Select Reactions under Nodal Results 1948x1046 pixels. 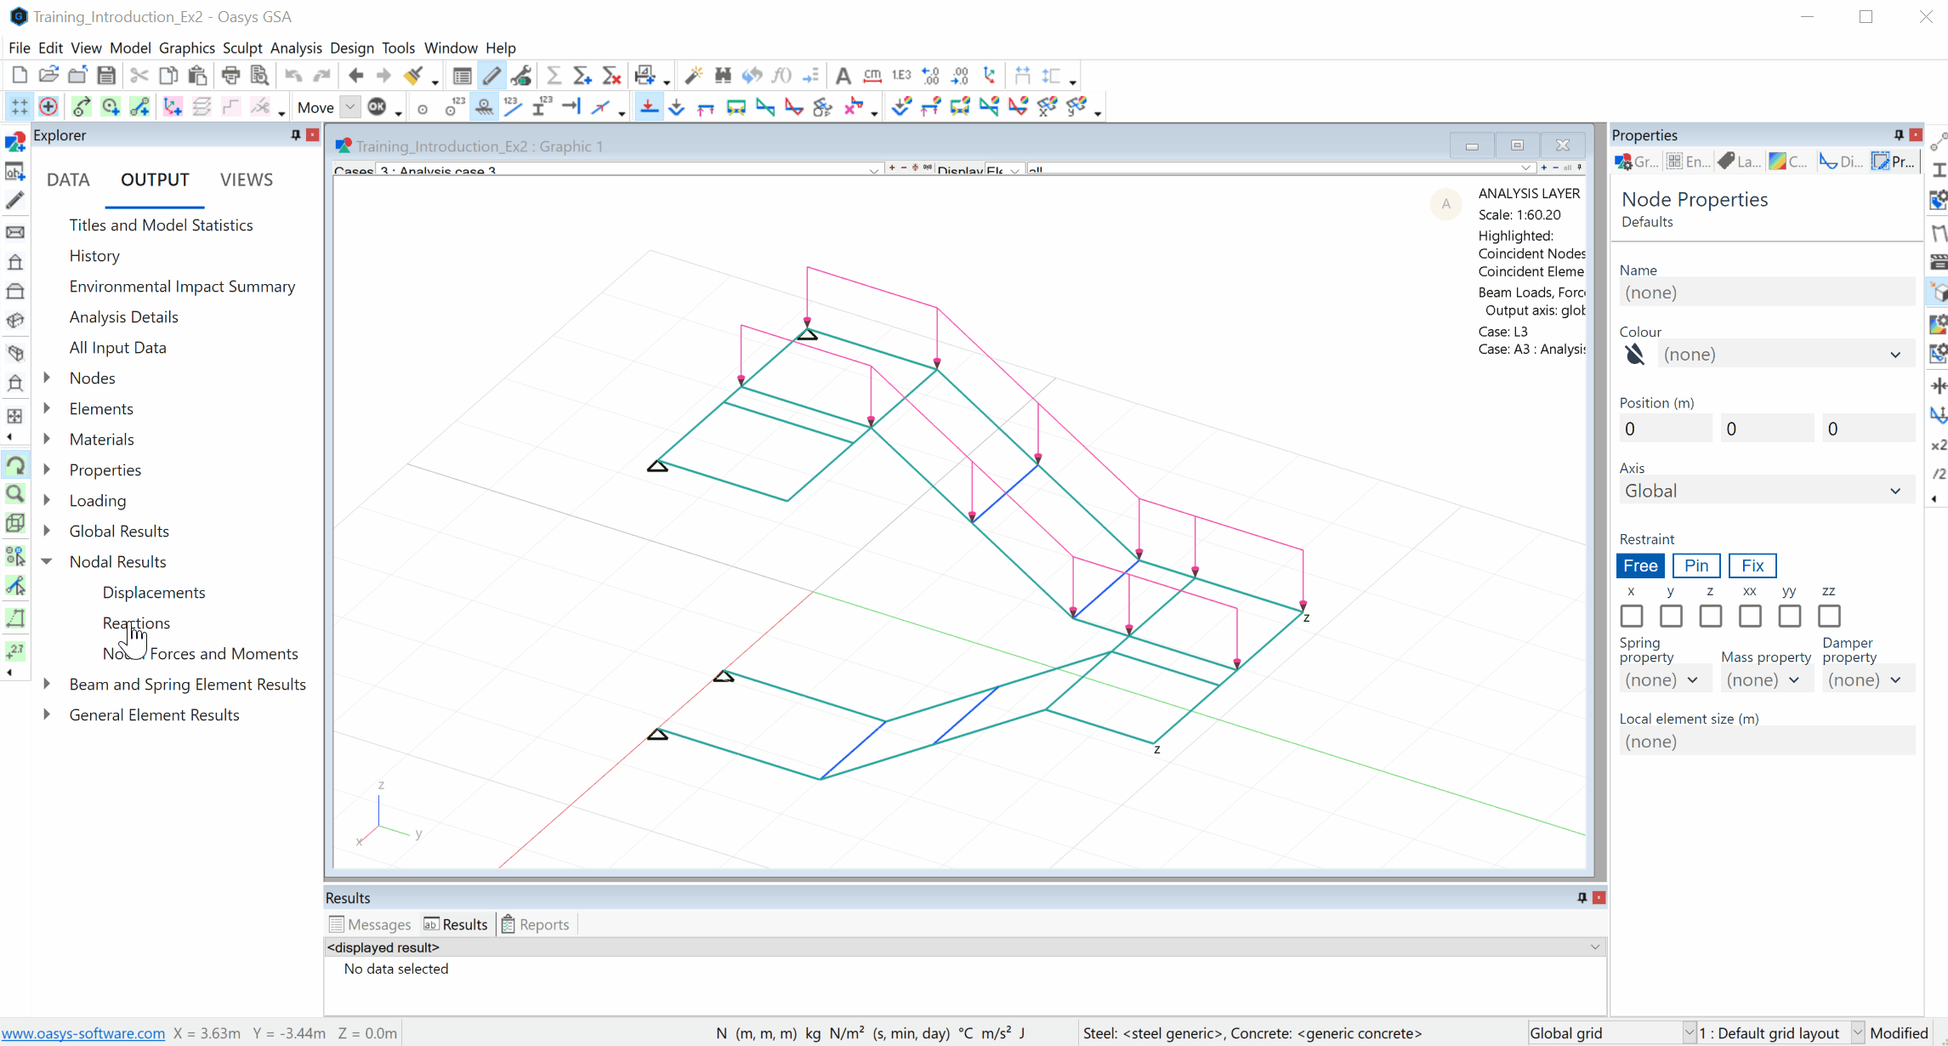coord(135,622)
